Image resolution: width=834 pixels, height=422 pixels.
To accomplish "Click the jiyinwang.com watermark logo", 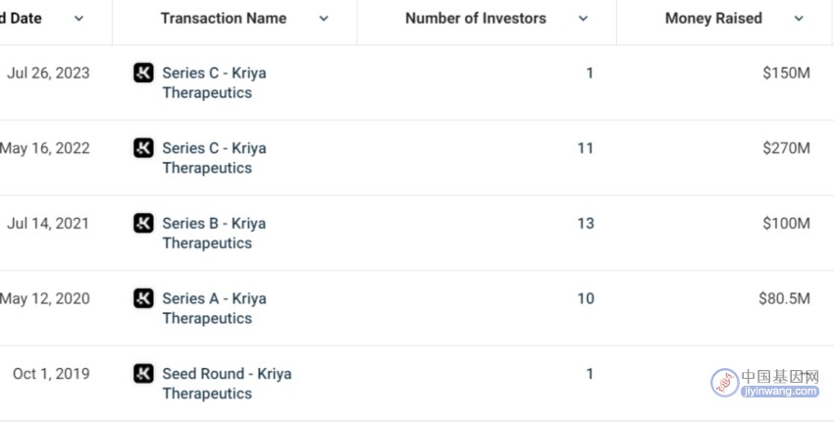I will click(765, 383).
